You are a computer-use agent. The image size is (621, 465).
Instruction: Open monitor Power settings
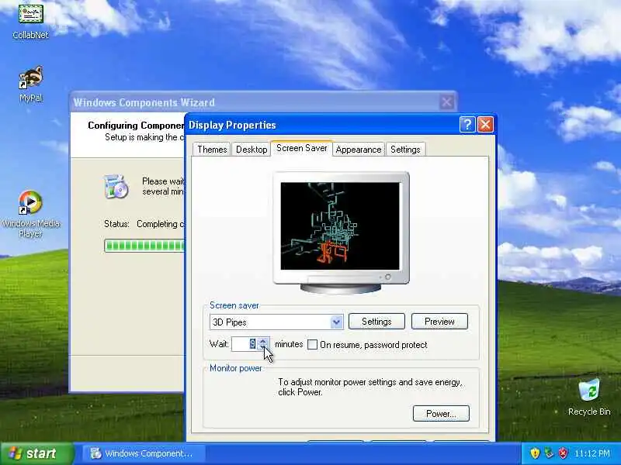[441, 414]
